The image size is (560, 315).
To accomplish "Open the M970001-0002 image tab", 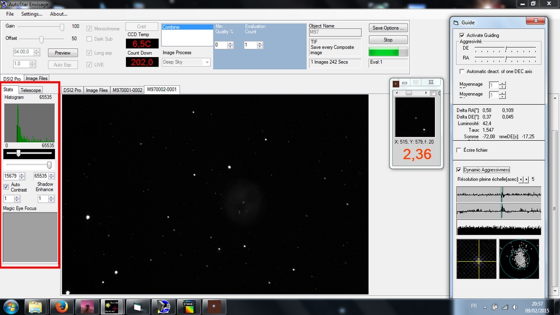I will (128, 90).
